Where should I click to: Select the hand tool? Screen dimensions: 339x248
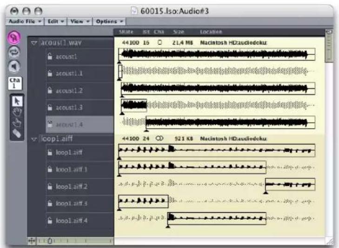pyautogui.click(x=17, y=112)
